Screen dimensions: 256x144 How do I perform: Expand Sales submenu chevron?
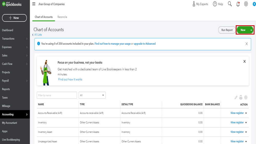click(x=27, y=55)
